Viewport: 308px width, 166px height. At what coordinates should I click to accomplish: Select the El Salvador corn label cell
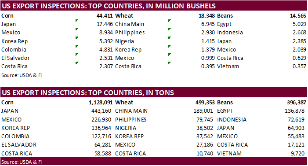tap(16, 58)
